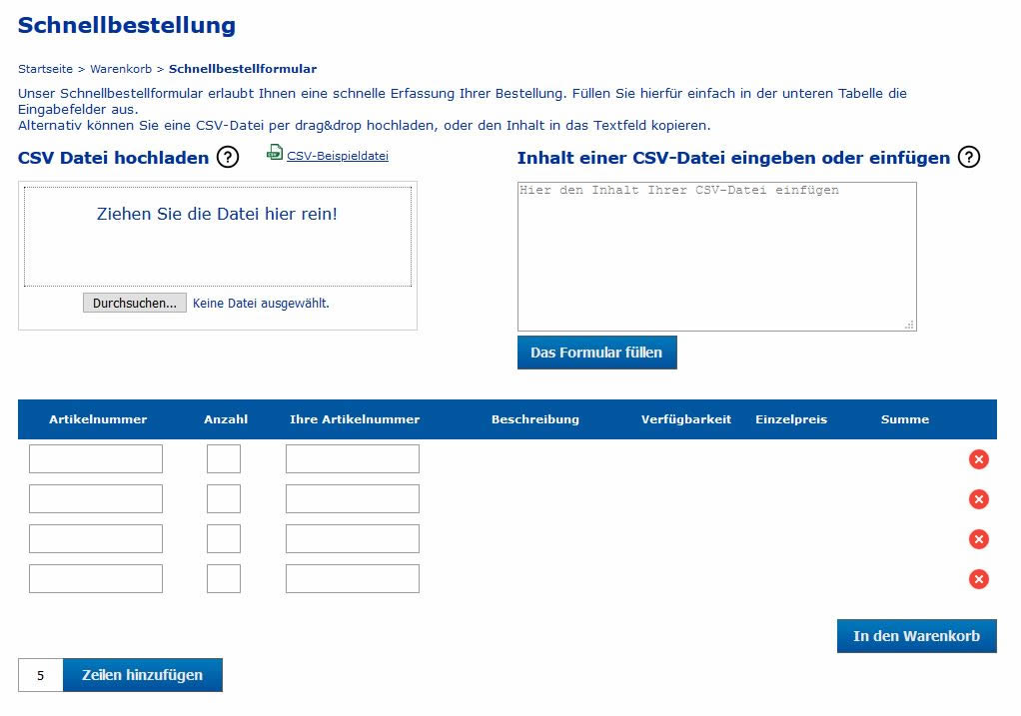Select the first row Anzahl field
Image resolution: width=1021 pixels, height=716 pixels.
click(x=224, y=459)
